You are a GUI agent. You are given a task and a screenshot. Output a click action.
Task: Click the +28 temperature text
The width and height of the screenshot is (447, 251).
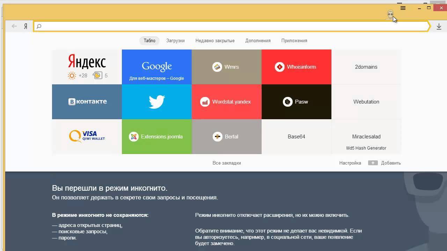point(83,76)
